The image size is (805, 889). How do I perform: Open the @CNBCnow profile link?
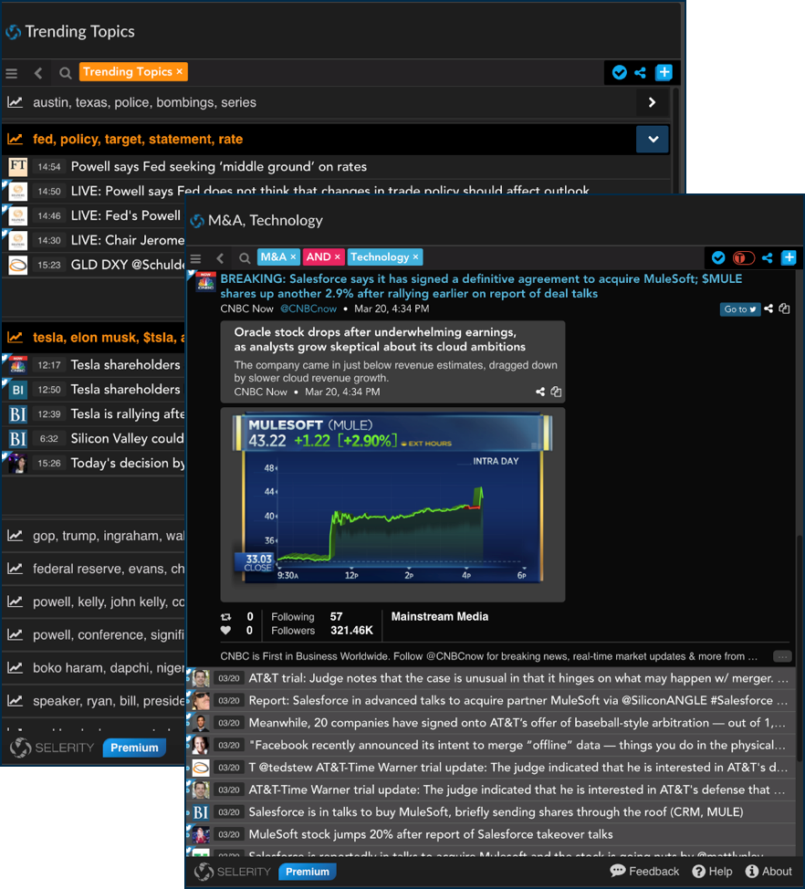point(308,309)
